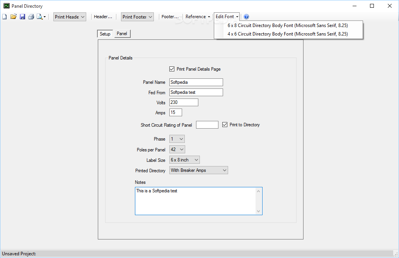
Task: Close the Panel Directory window
Action: 390,6
